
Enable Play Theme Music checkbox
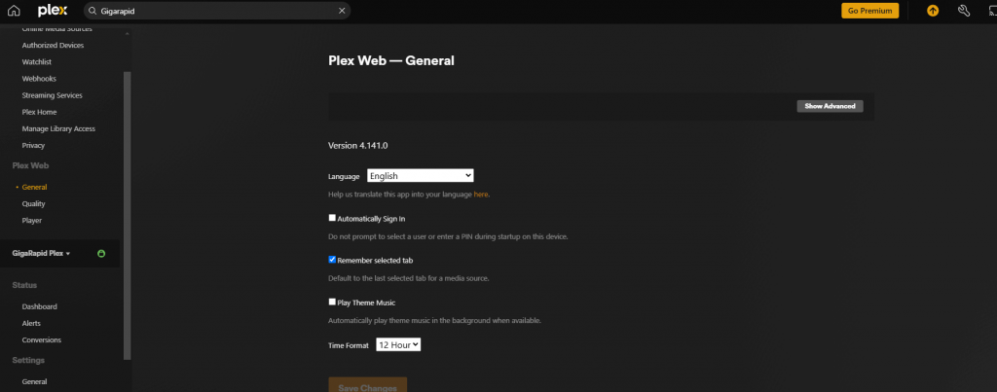[x=332, y=302]
